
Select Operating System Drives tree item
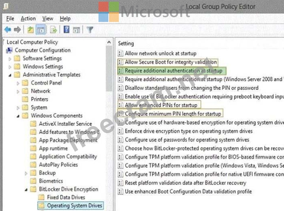[70, 206]
